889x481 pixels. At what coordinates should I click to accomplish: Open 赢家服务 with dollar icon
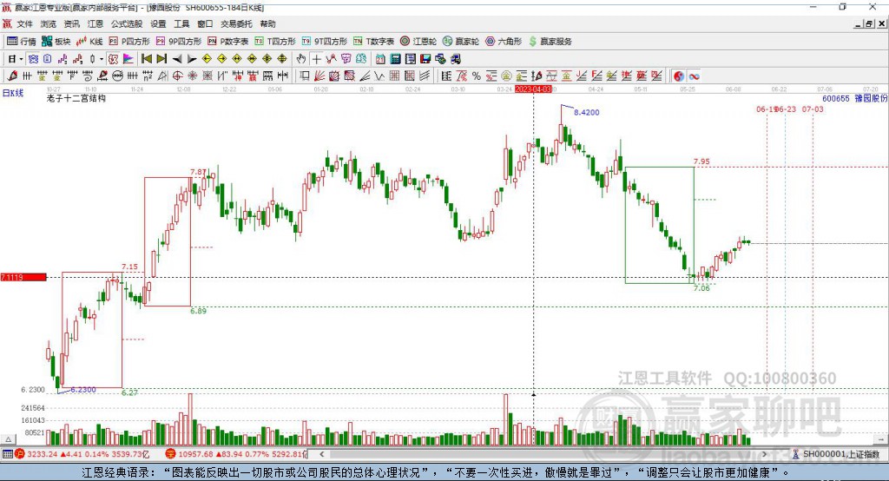[550, 42]
